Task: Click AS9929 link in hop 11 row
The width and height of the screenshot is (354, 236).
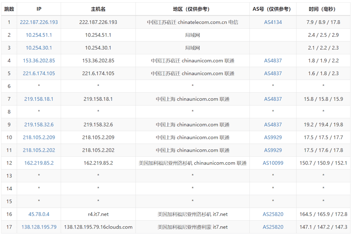Action: click(x=273, y=150)
